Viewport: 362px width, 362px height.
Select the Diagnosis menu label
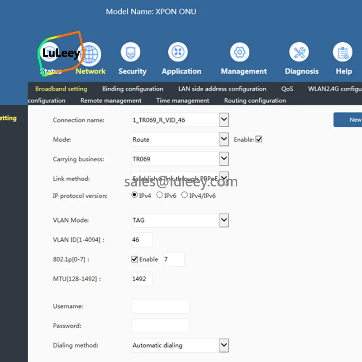(x=302, y=71)
